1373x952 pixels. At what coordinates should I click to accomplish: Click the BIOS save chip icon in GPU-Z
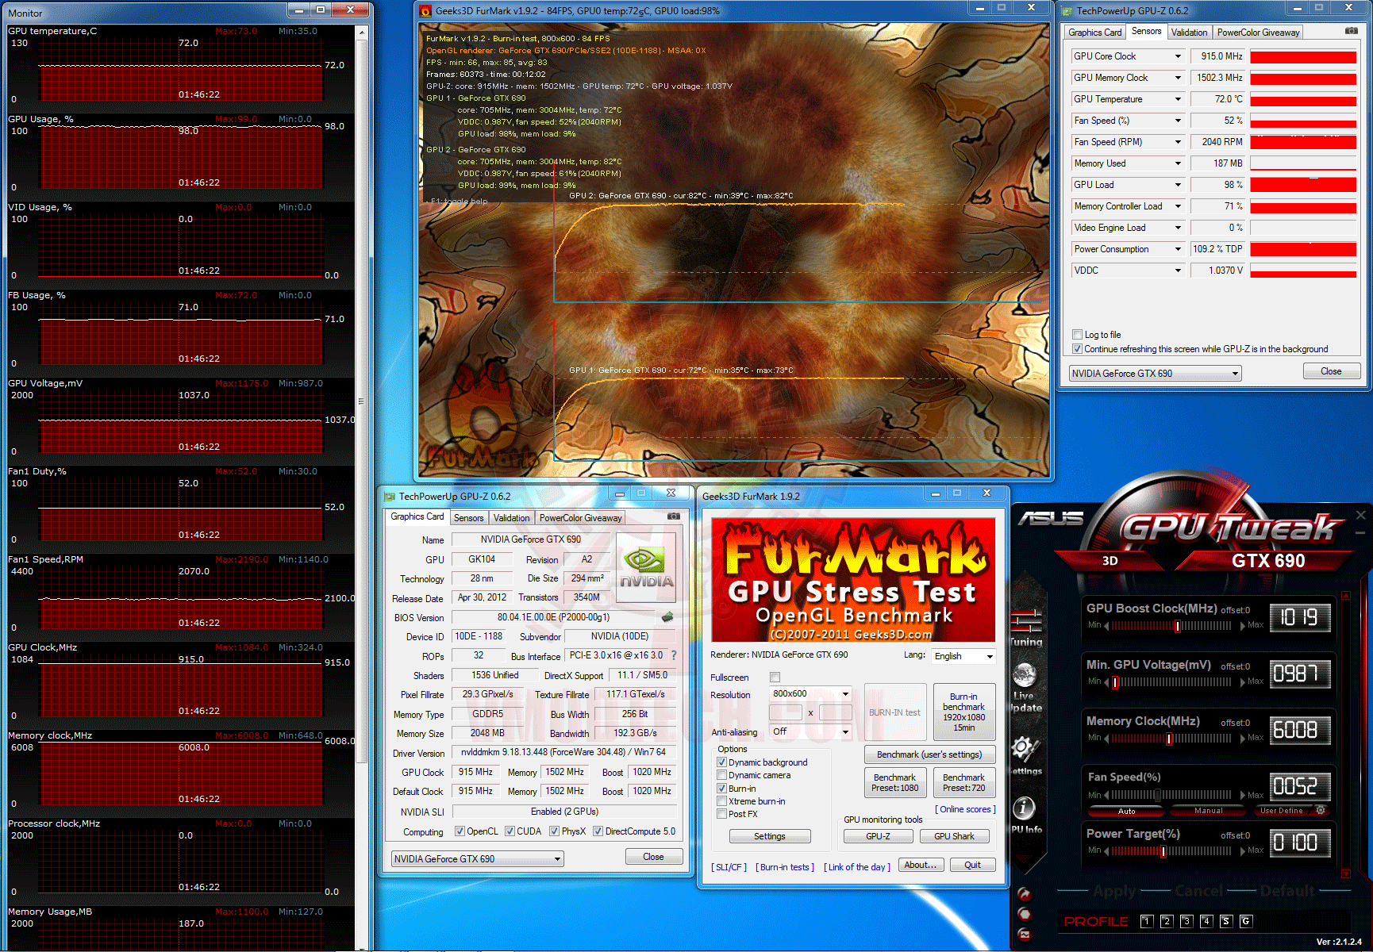click(x=667, y=616)
